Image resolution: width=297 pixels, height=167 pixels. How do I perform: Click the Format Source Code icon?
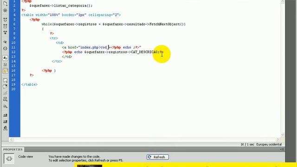click(5, 128)
